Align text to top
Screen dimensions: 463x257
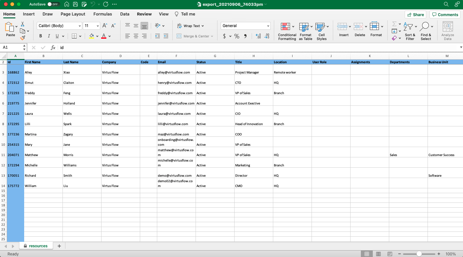(x=128, y=26)
